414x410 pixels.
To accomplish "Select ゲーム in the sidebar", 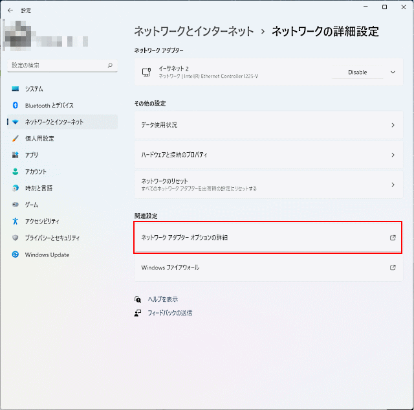I will pos(62,204).
